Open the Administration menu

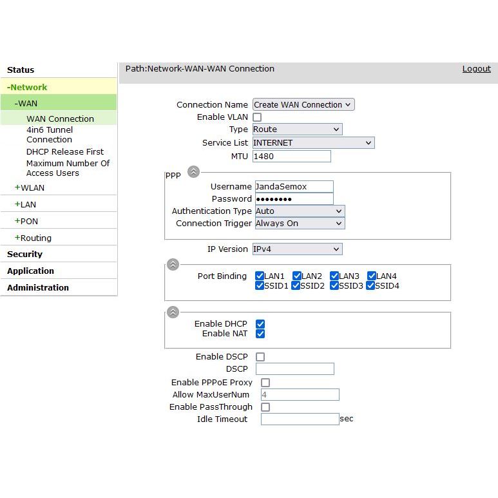(x=37, y=288)
